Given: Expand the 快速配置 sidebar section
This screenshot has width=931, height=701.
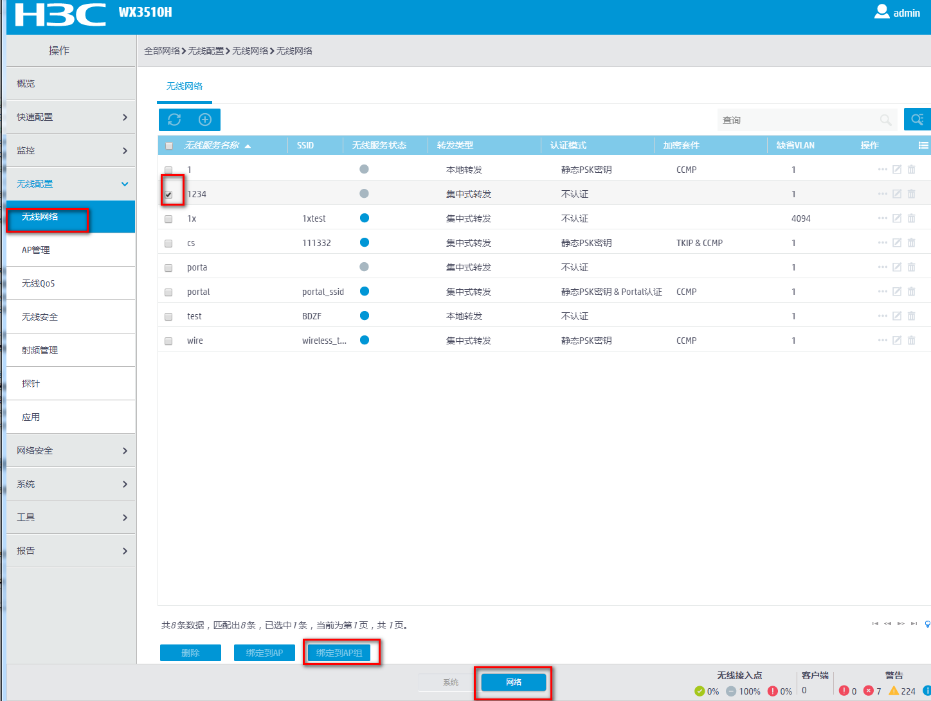Looking at the screenshot, I should pos(71,117).
